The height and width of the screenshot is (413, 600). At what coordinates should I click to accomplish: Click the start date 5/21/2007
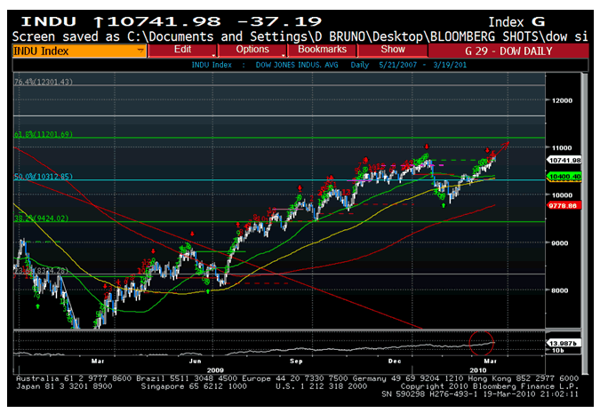397,65
